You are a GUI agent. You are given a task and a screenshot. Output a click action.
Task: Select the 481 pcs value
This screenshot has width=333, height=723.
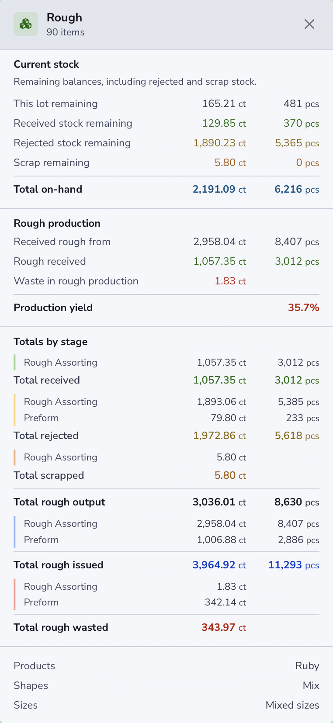(302, 104)
